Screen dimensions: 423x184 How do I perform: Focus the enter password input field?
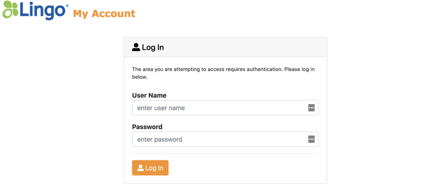coord(225,139)
